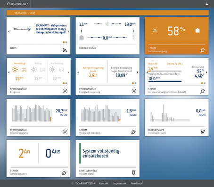
Task: Click the heat waves icon in Wärmepumpe tile
Action: point(203,132)
